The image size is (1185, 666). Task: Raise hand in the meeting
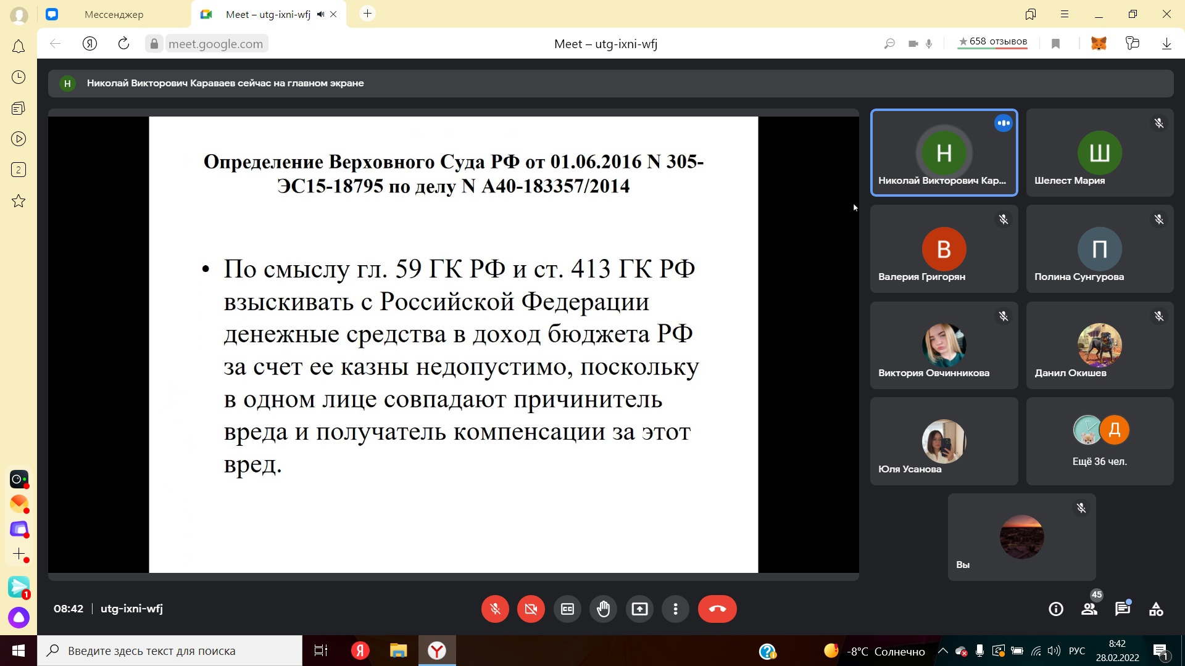pos(603,609)
